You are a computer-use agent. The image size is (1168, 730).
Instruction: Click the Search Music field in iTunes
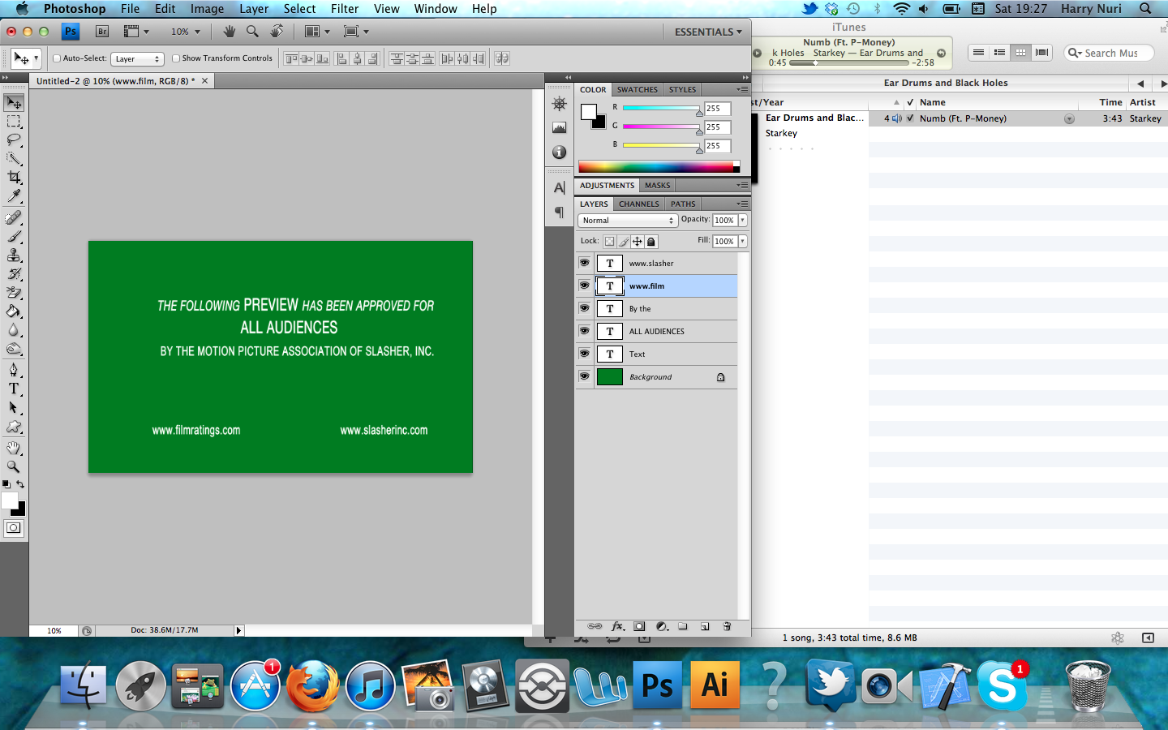(x=1110, y=54)
